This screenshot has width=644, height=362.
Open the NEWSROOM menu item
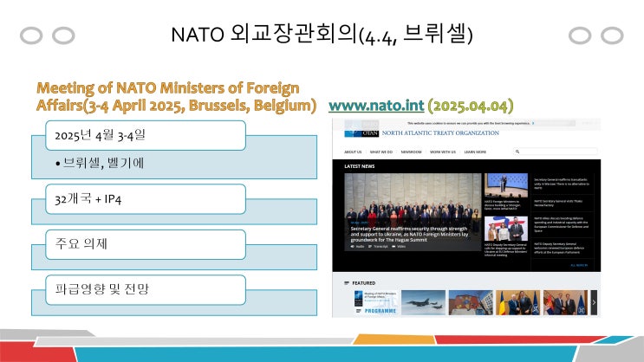[411, 152]
